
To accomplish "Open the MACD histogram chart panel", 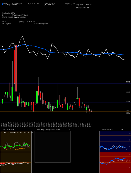I will pos(16,163).
